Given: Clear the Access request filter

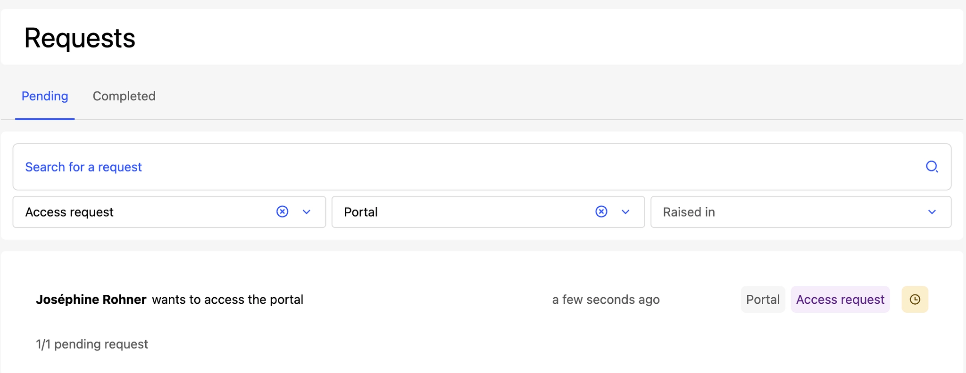Looking at the screenshot, I should tap(282, 212).
